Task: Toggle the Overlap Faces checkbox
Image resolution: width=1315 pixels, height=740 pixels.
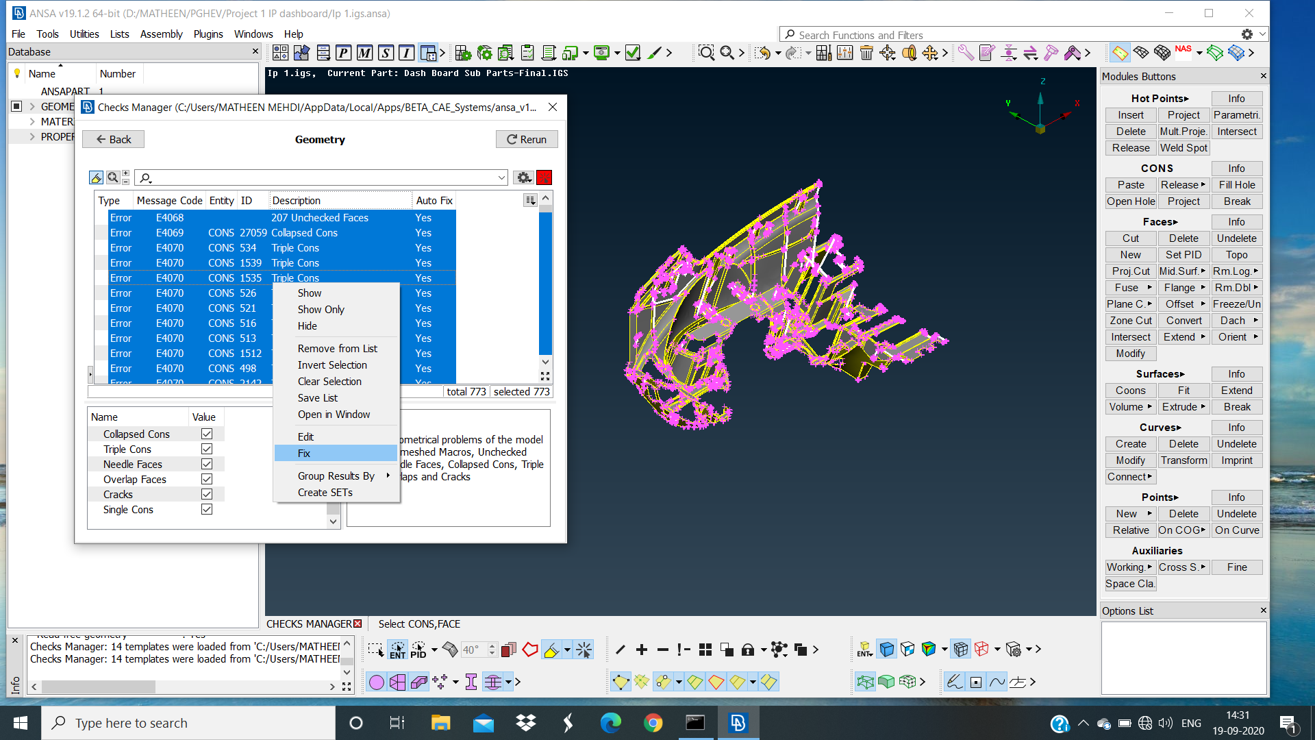Action: (207, 479)
